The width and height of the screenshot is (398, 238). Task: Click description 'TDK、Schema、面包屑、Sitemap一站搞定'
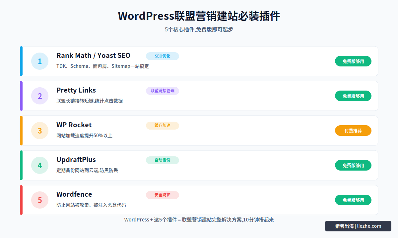[103, 66]
